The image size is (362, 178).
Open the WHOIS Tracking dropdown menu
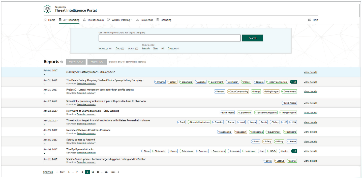[x=120, y=20]
